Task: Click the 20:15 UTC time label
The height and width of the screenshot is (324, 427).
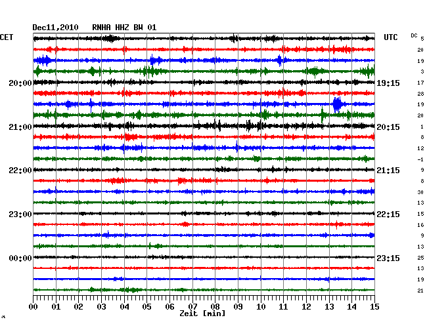Action: point(388,127)
